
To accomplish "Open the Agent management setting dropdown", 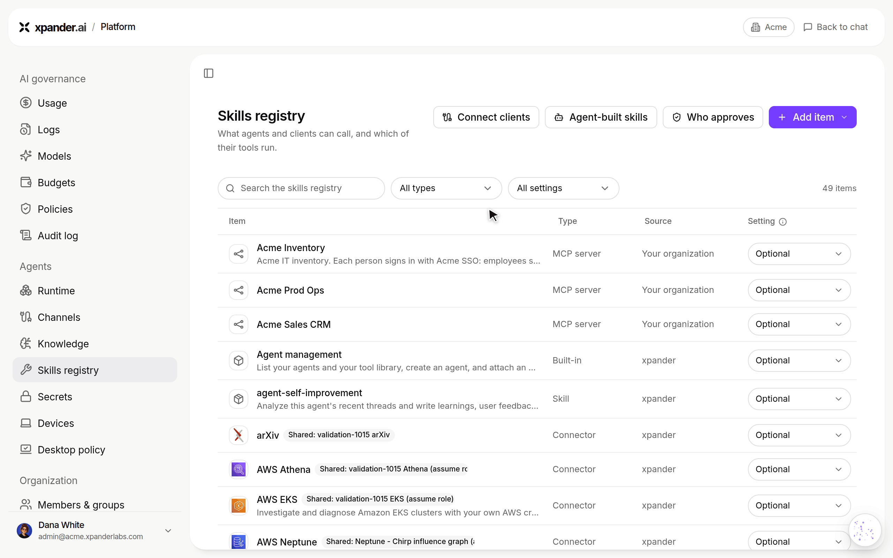I will tap(799, 361).
